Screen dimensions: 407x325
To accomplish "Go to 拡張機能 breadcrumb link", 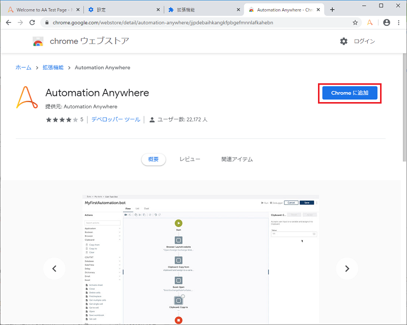I will [x=53, y=68].
